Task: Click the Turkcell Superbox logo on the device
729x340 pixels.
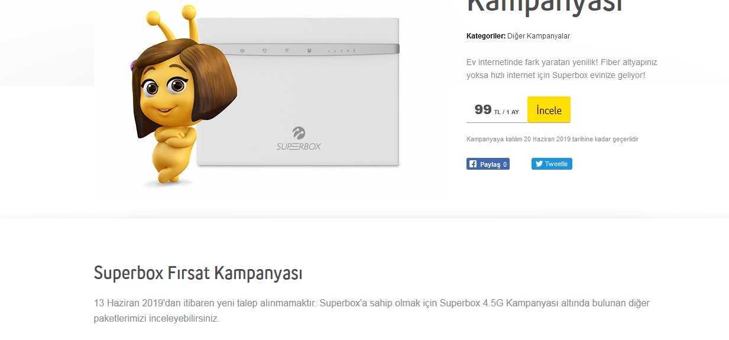Action: coord(299,139)
